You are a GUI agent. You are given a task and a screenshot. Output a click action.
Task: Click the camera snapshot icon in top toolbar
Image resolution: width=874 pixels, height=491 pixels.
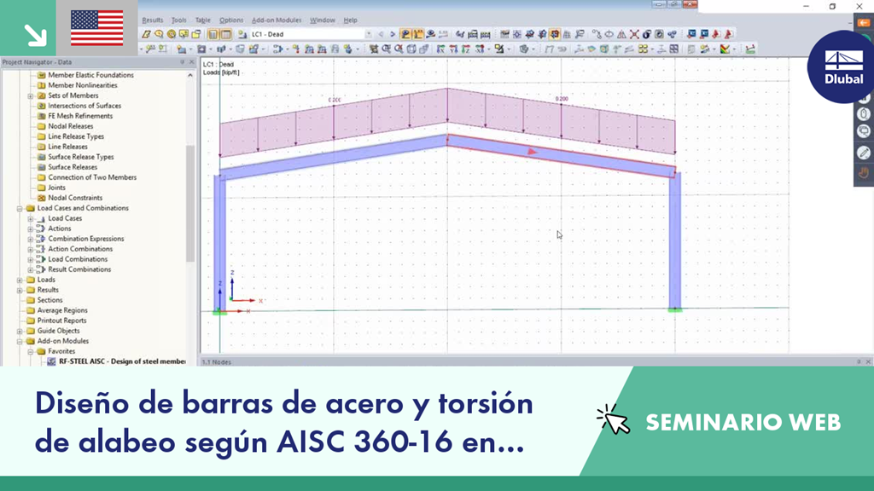tap(659, 34)
